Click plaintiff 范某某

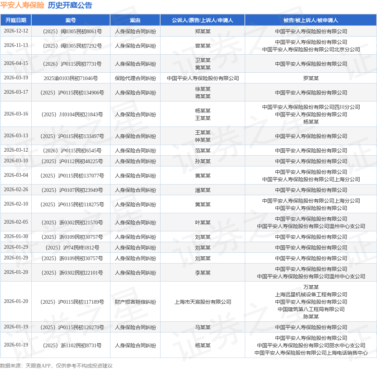tap(203, 151)
